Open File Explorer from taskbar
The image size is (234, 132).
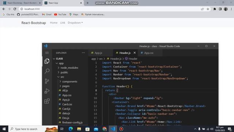[x=79, y=129]
